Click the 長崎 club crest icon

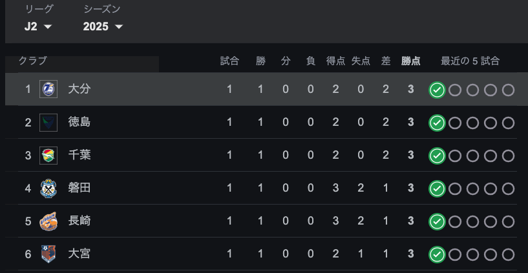[x=48, y=221]
